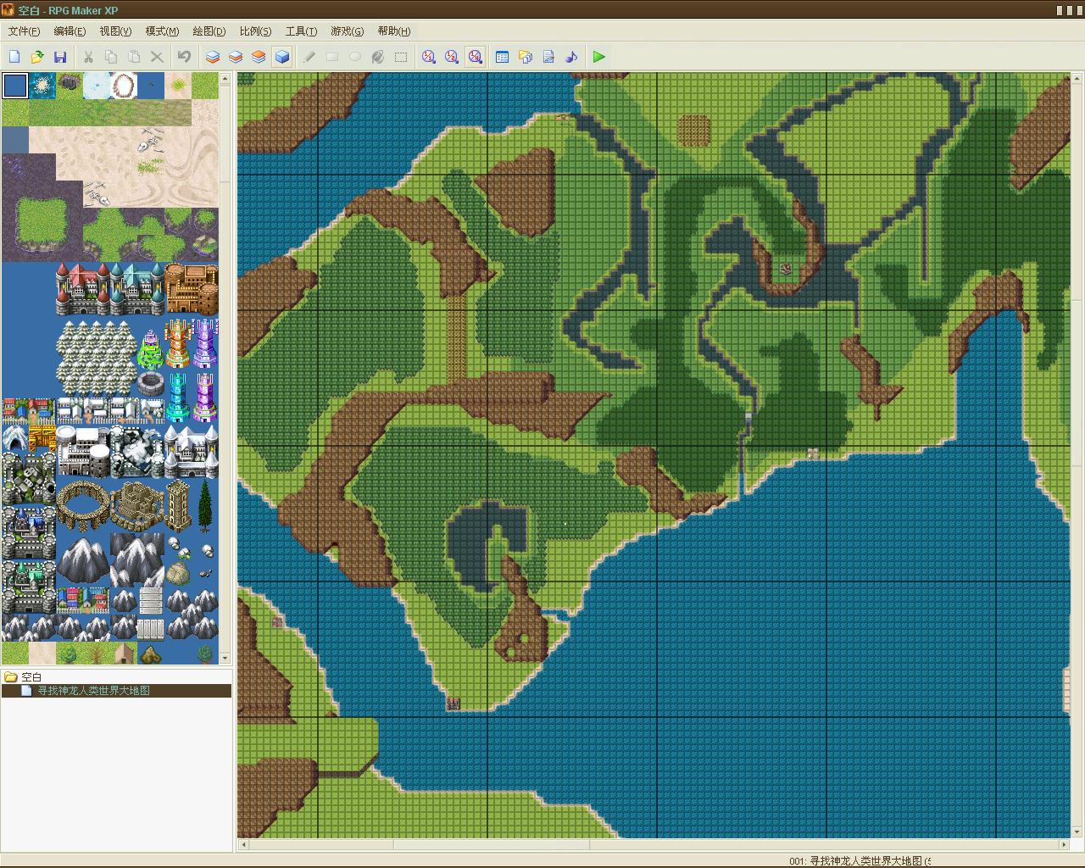Image resolution: width=1085 pixels, height=868 pixels.
Task: Pick the blue water tile in the tileset palette
Action: point(15,86)
